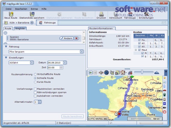Click the map back arrow
Viewport: 171px width, 128px height.
[x=91, y=72]
